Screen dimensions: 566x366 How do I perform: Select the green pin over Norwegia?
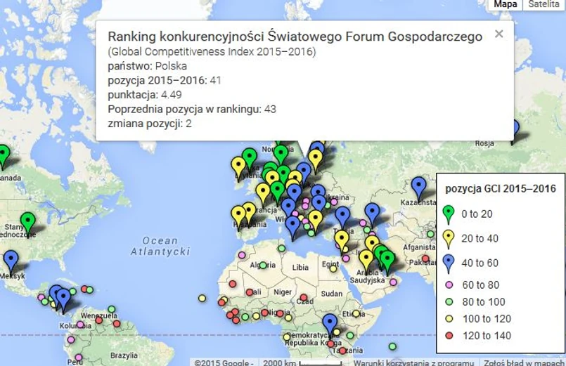(x=281, y=155)
